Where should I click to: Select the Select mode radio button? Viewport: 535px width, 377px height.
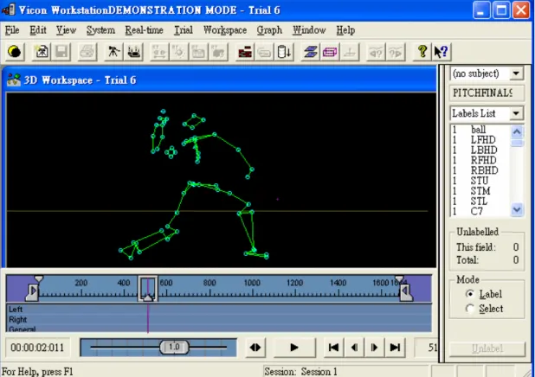pos(470,309)
